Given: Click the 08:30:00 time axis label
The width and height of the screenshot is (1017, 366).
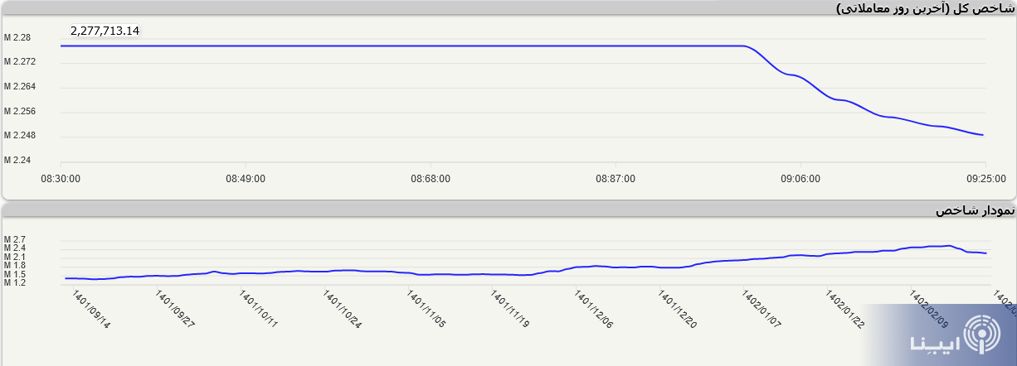Looking at the screenshot, I should click(61, 178).
